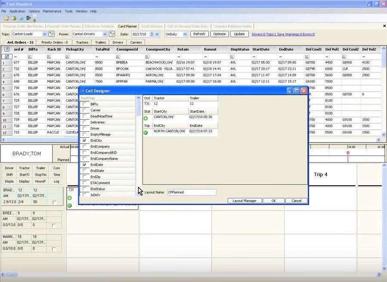This screenshot has width=387, height=282.
Task: Uncheck the EndCity checkbox
Action: 84,140
